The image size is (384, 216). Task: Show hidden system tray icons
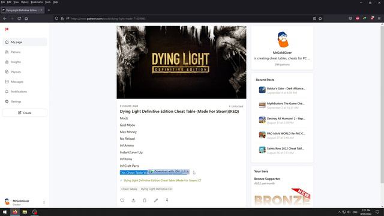point(339,212)
